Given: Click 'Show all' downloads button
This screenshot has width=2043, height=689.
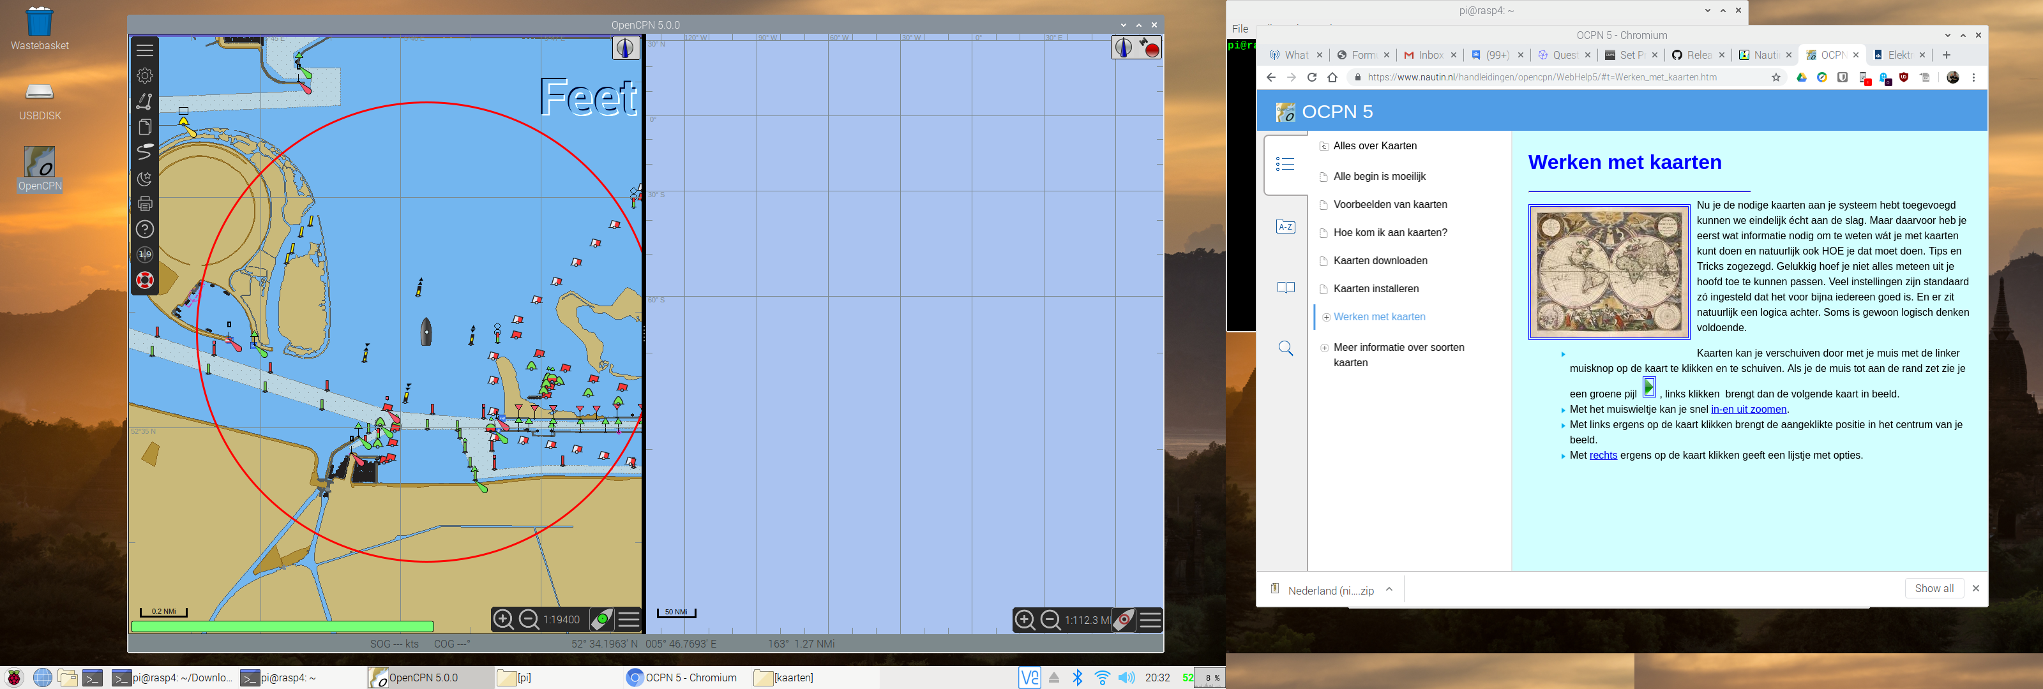Looking at the screenshot, I should [x=1934, y=588].
